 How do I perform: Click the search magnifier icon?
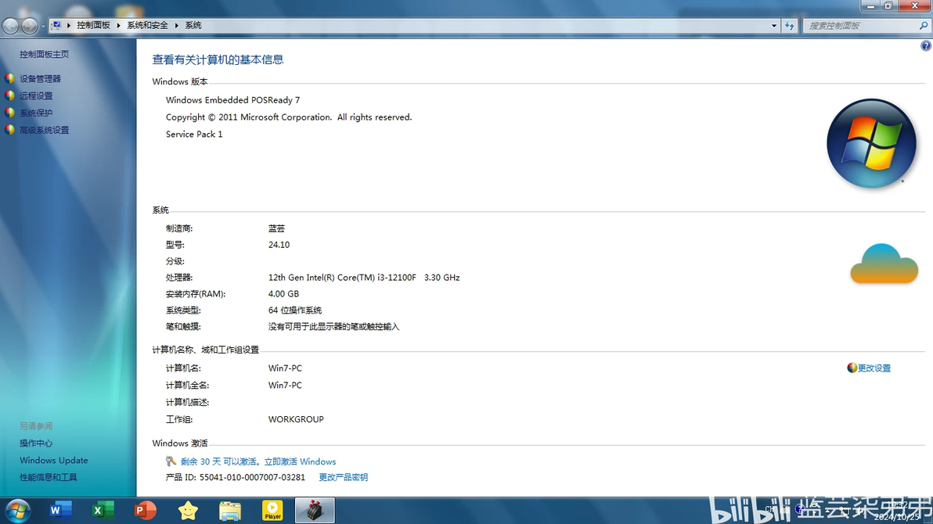tap(924, 26)
